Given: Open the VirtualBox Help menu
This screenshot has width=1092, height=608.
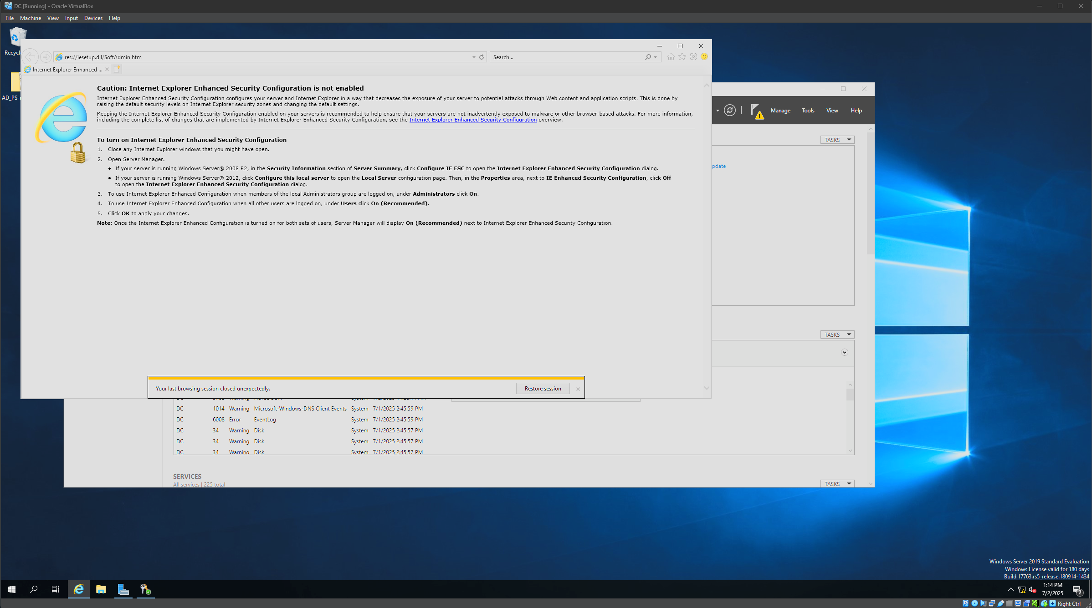Looking at the screenshot, I should (x=114, y=18).
